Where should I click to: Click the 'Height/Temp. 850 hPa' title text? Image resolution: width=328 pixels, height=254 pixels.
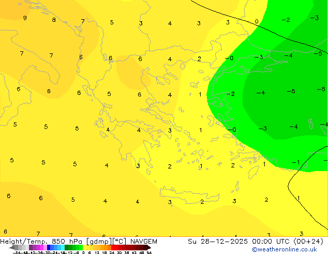41,242
